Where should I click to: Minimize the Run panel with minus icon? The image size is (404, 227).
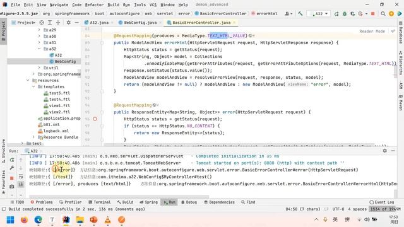393,151
